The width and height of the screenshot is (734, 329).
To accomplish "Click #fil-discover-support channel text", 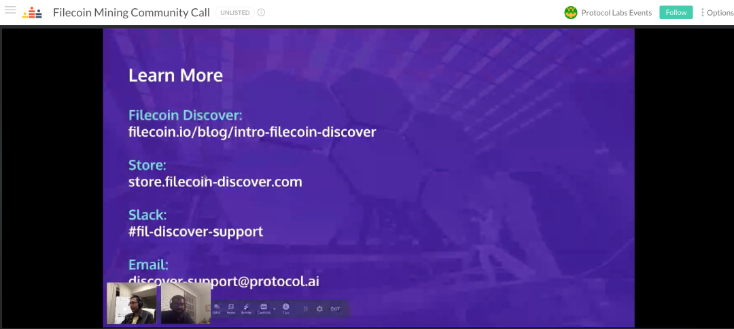I will (196, 232).
